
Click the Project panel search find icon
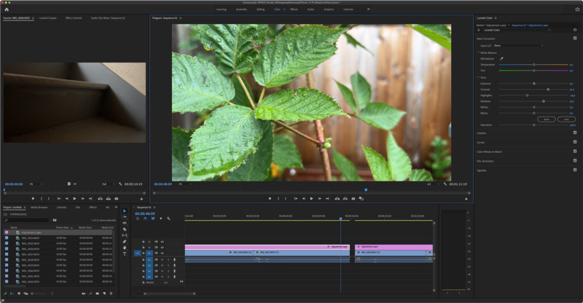coord(90,294)
